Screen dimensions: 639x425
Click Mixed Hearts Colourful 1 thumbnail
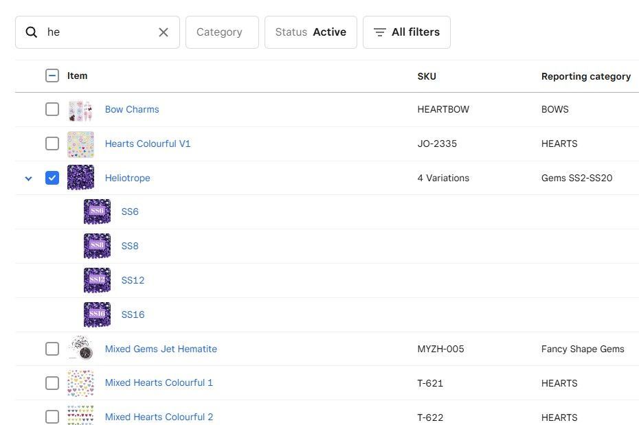(x=80, y=383)
